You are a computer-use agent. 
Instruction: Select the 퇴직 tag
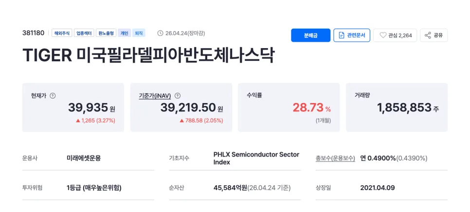(139, 33)
